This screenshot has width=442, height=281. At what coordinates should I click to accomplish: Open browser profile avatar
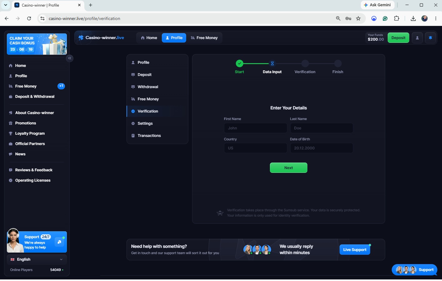[x=425, y=18]
